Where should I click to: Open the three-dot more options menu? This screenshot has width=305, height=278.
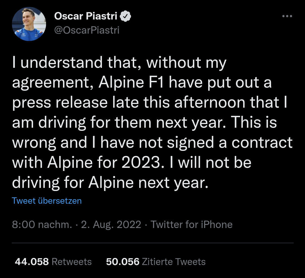pyautogui.click(x=287, y=16)
